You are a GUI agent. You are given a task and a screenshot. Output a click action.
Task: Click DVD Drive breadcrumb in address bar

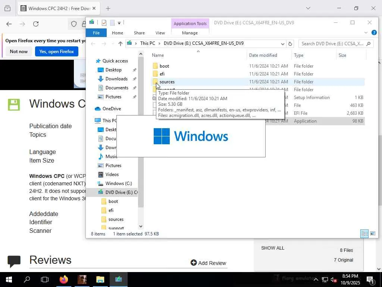[203, 43]
